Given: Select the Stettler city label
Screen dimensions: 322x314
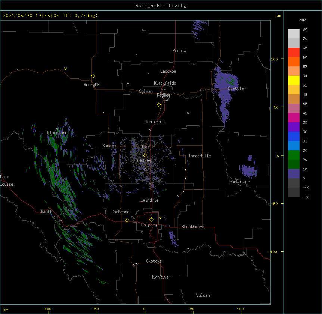Looking at the screenshot, I should [x=236, y=88].
